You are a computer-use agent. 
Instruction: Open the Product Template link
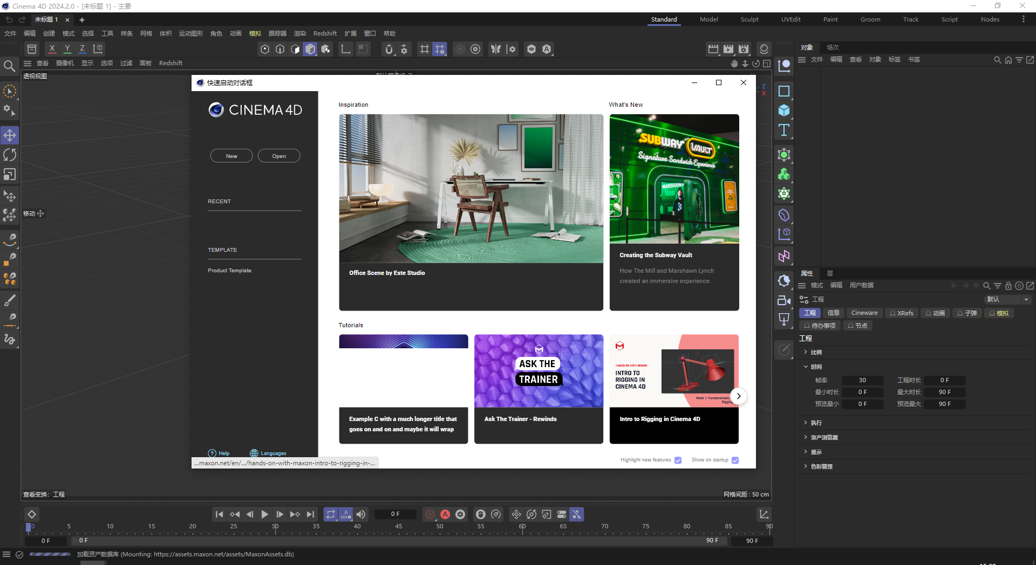click(x=229, y=271)
